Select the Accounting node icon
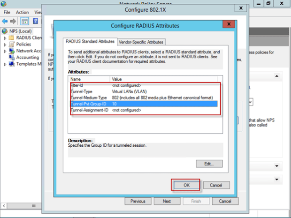The image size is (291, 218). [x=12, y=57]
